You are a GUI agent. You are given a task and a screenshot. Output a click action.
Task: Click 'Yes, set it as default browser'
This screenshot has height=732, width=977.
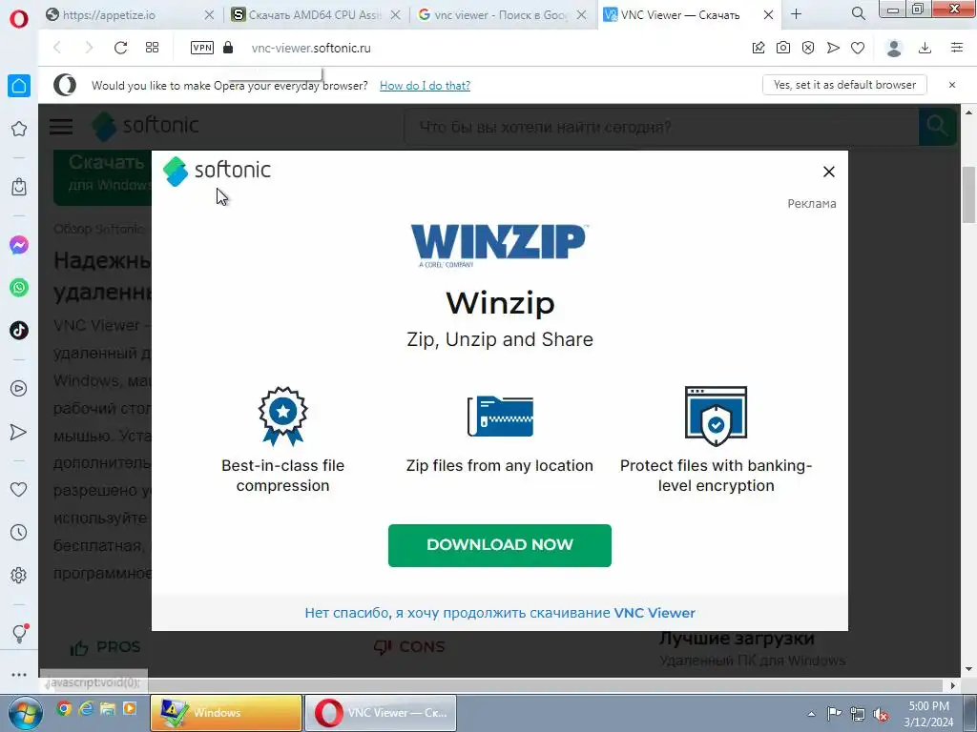[844, 85]
